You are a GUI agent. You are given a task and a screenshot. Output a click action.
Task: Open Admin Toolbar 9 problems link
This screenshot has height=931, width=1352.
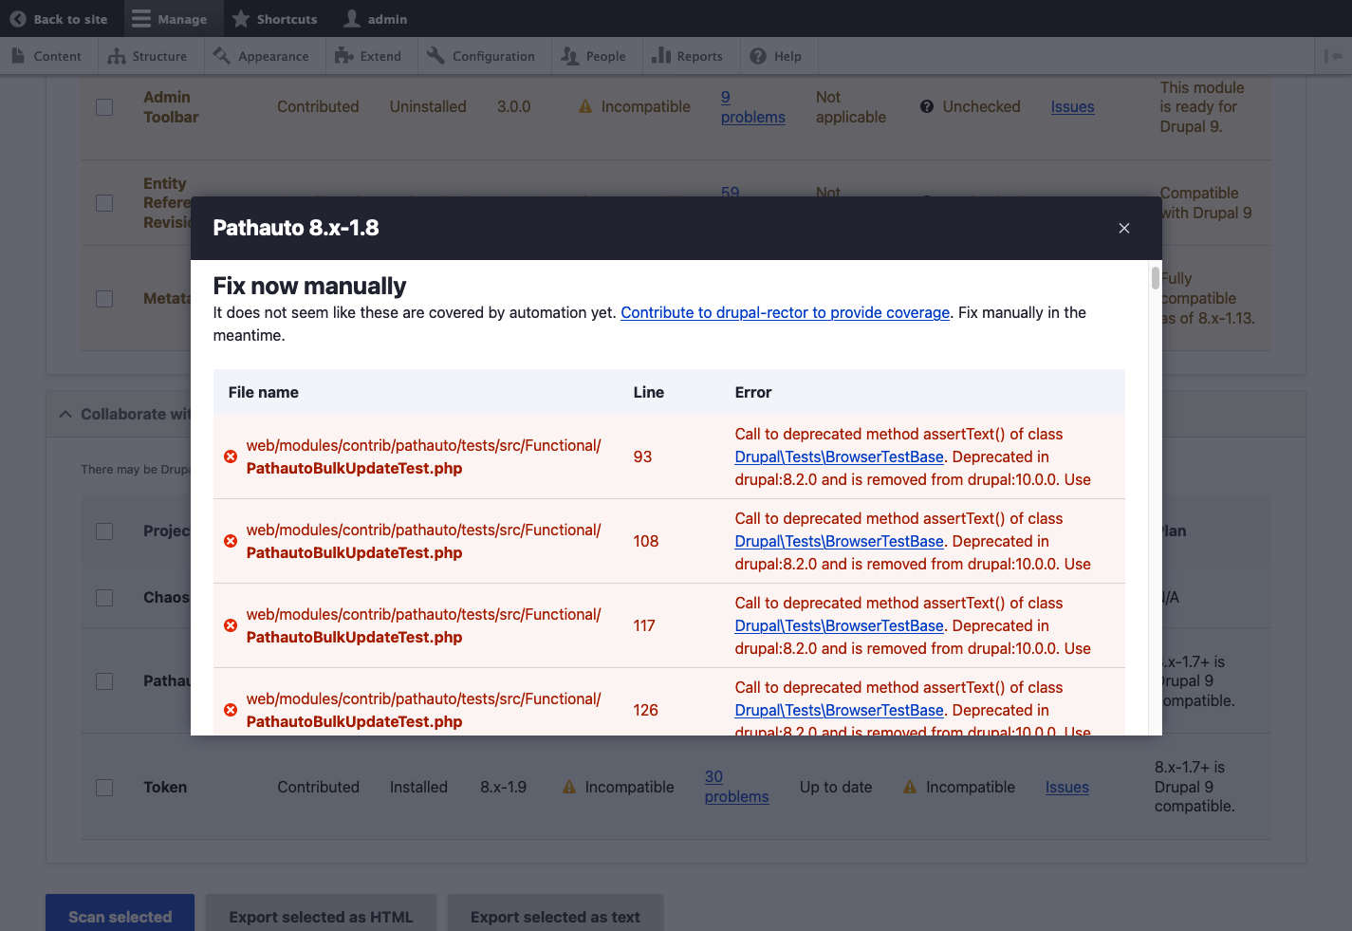[752, 107]
